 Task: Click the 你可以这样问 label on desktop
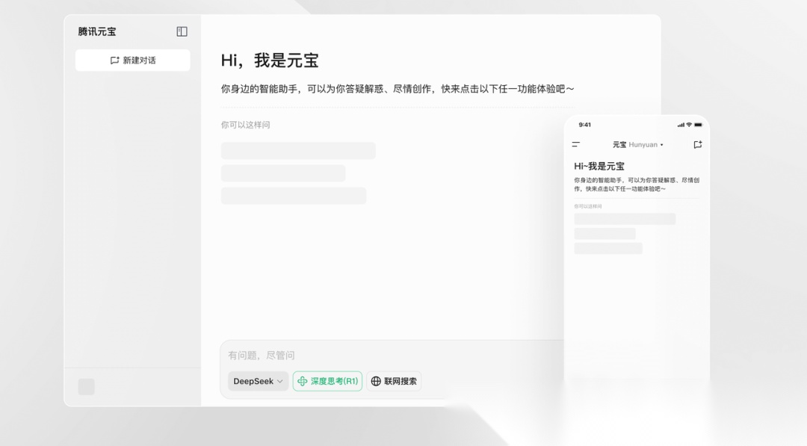(246, 125)
